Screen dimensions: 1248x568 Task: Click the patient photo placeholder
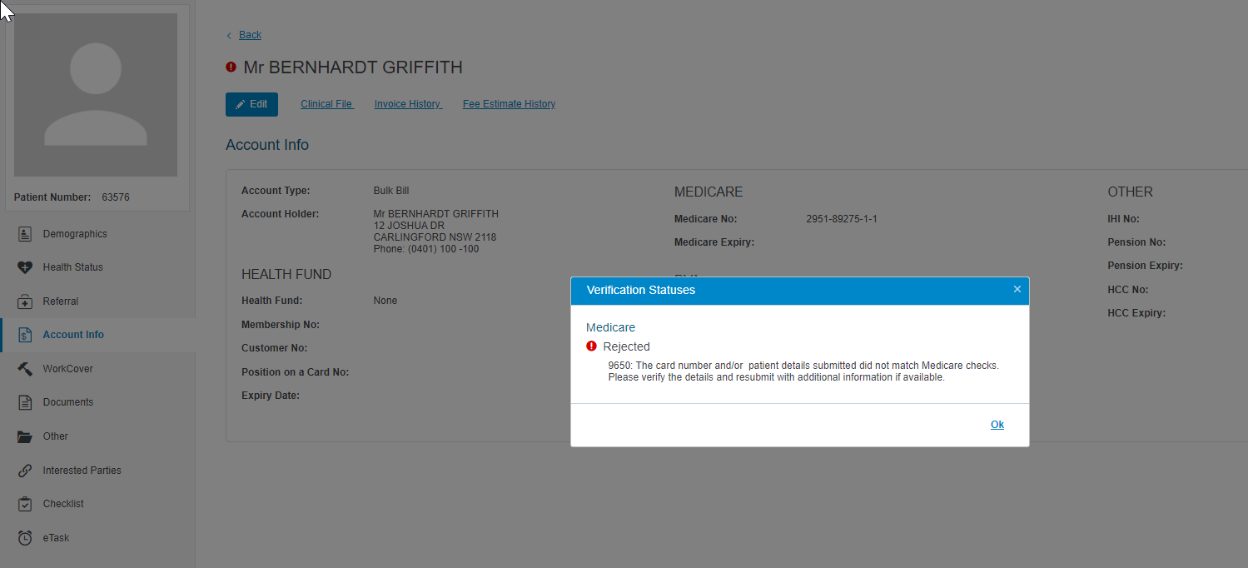click(x=96, y=94)
